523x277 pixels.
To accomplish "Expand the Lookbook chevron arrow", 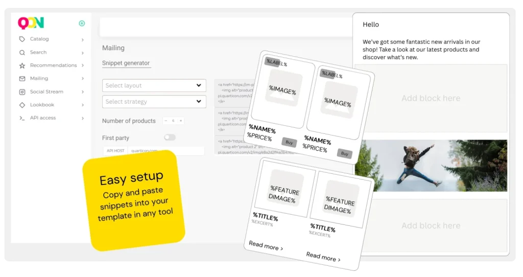I will (x=82, y=105).
